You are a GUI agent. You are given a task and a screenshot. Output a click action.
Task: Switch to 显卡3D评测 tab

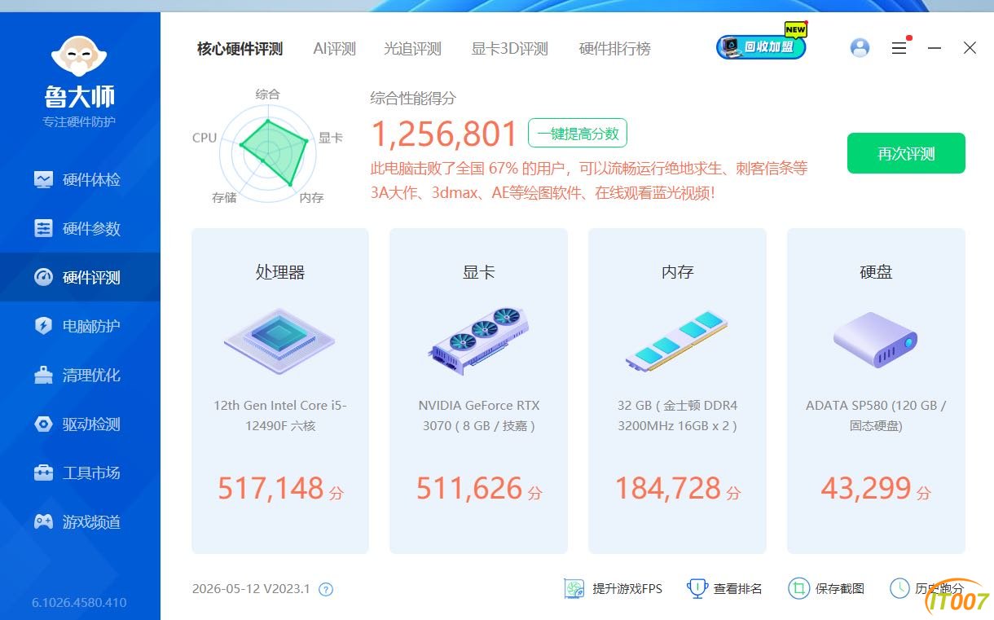(x=509, y=49)
